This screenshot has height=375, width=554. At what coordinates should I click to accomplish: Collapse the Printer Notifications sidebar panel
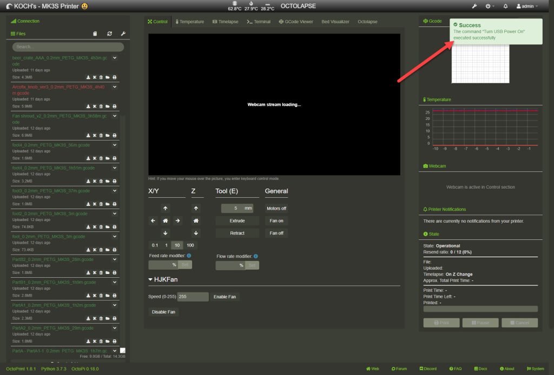(445, 209)
